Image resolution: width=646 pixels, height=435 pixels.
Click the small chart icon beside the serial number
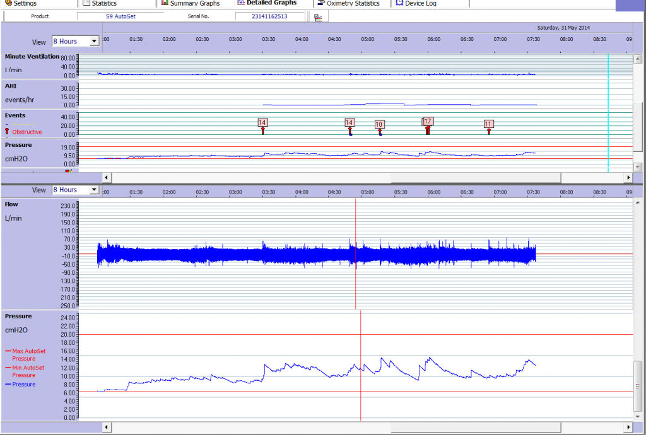pos(319,17)
